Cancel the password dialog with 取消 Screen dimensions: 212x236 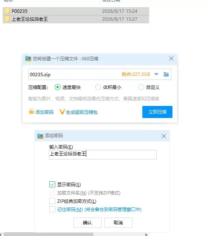(x=118, y=222)
